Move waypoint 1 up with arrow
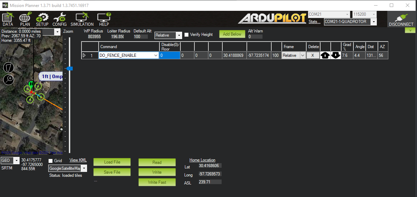 point(325,55)
